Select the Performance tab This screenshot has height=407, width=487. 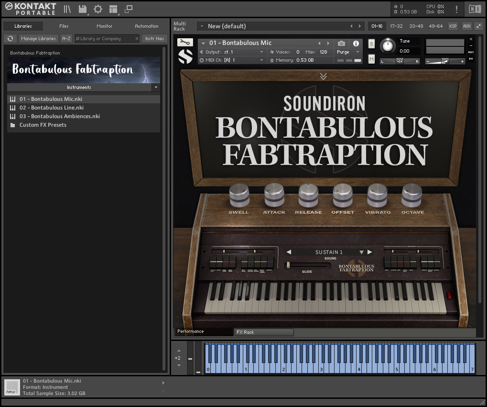pyautogui.click(x=204, y=331)
